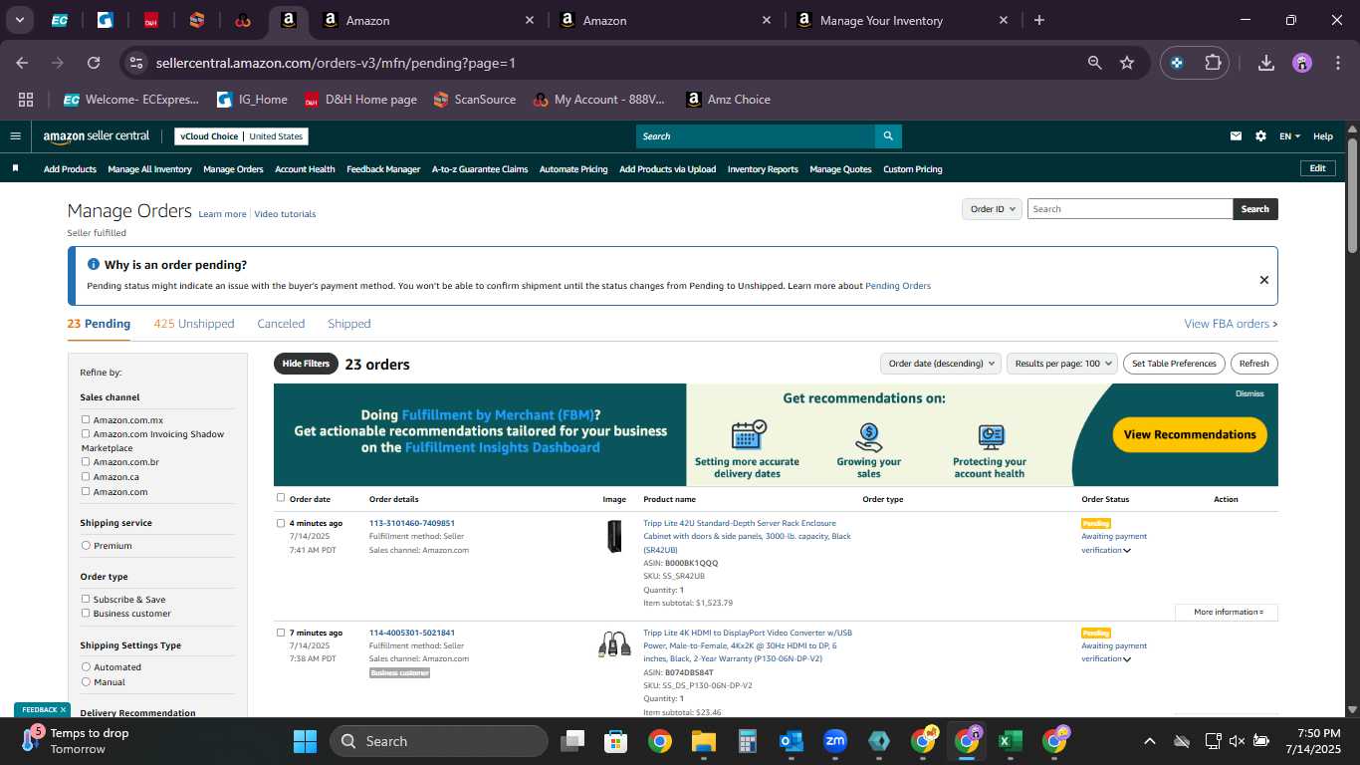Click the View Recommendations button
The width and height of the screenshot is (1360, 765).
[x=1190, y=434]
